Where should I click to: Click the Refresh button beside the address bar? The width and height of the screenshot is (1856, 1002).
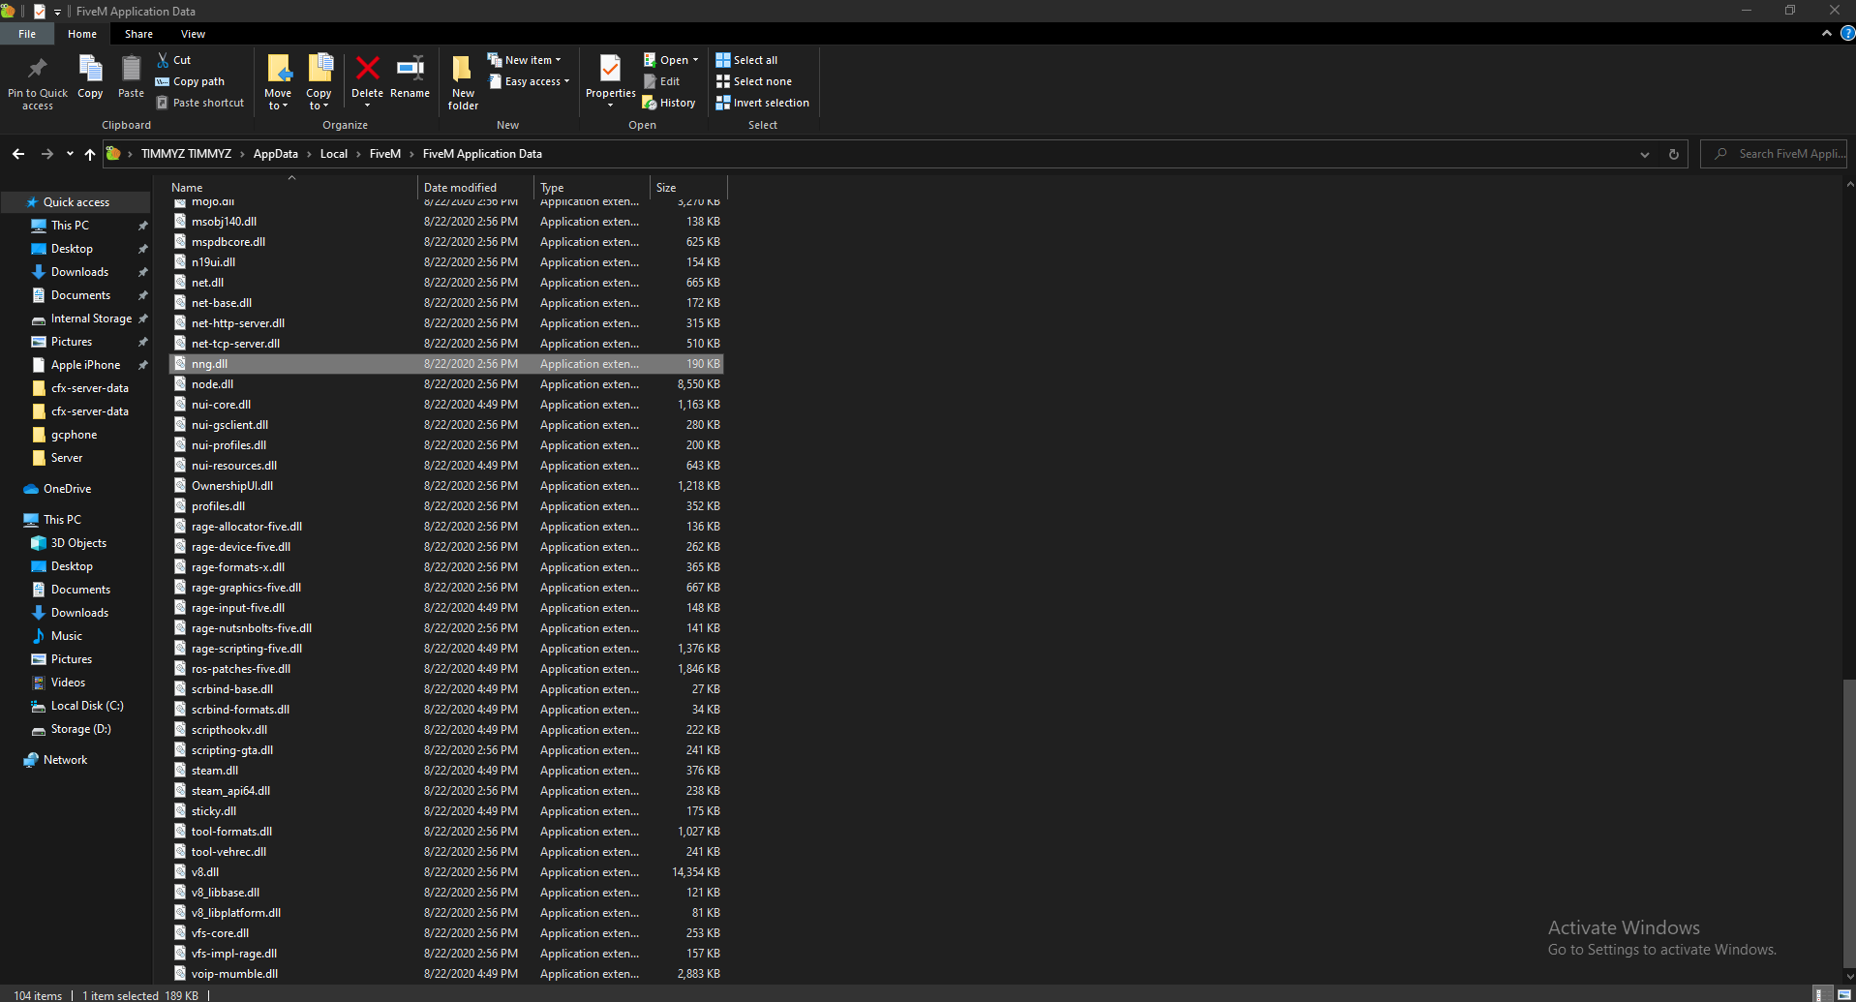[1673, 154]
